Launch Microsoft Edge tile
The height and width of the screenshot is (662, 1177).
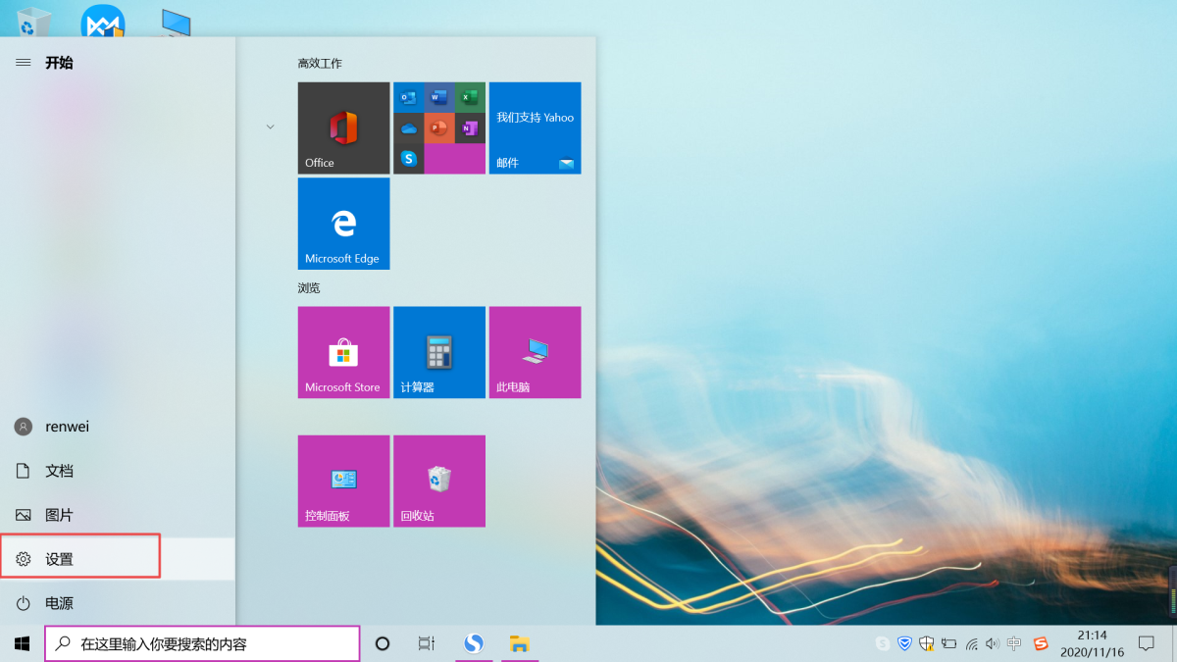343,224
